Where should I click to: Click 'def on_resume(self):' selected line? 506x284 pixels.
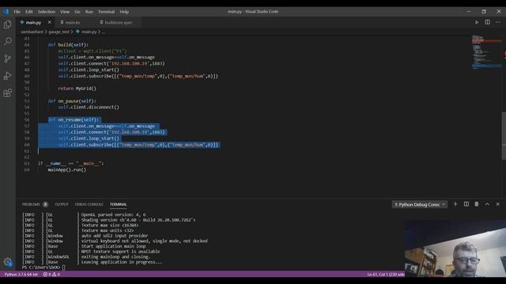(74, 120)
